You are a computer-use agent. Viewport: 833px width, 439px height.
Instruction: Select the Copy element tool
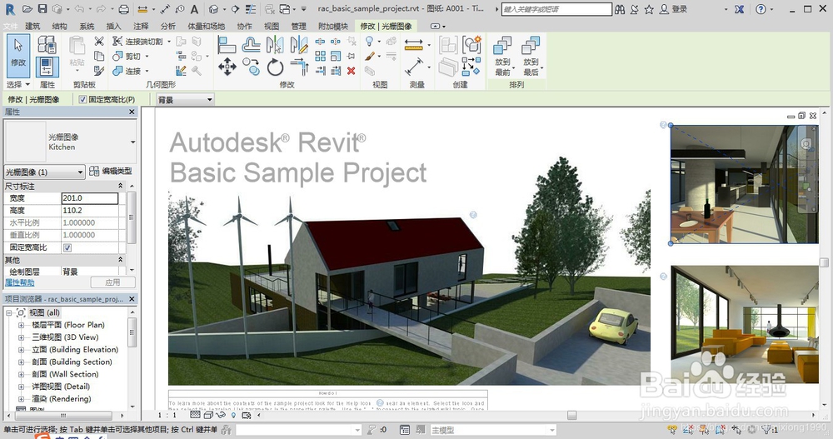251,67
